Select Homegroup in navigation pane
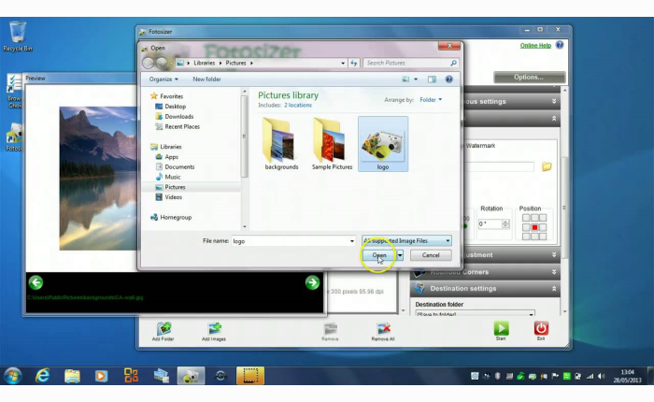 (x=176, y=218)
